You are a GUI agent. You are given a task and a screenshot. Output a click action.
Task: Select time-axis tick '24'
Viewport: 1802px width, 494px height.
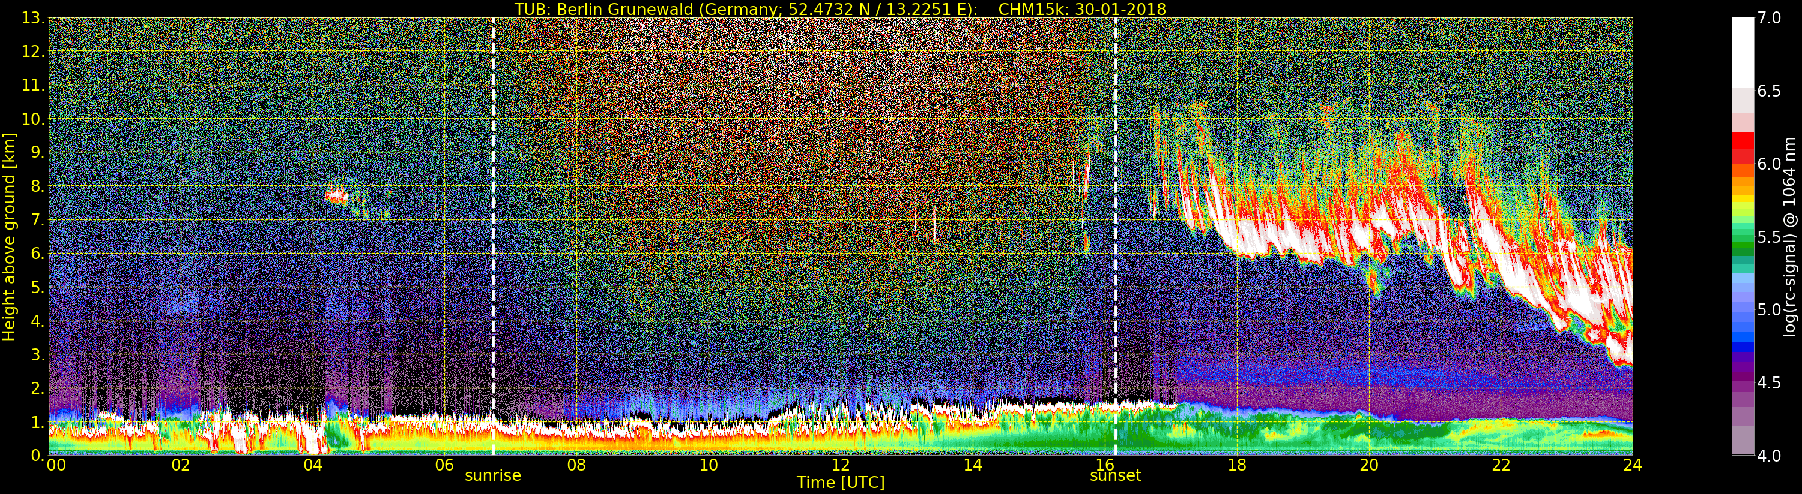(1633, 465)
